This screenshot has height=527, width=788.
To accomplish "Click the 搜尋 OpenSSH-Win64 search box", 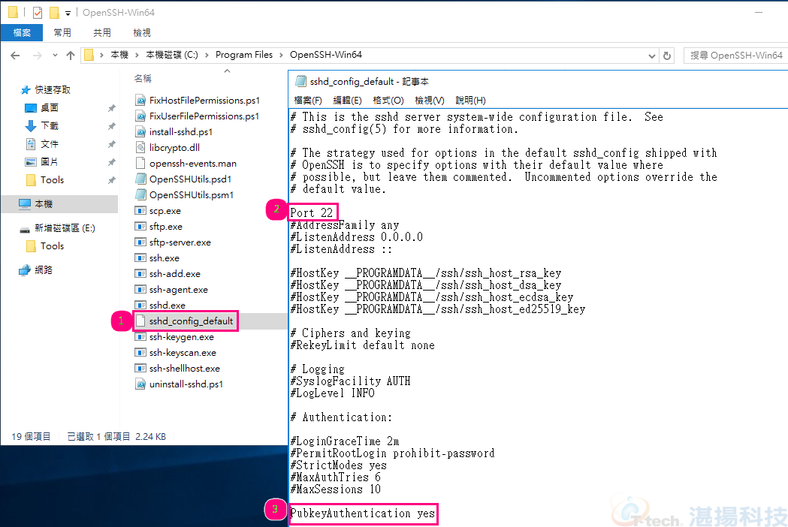I will (x=735, y=56).
